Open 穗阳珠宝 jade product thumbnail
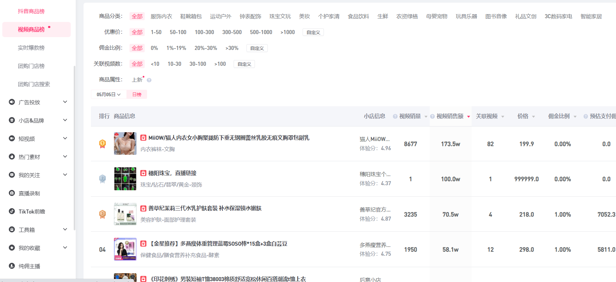This screenshot has width=616, height=282. pos(125,179)
